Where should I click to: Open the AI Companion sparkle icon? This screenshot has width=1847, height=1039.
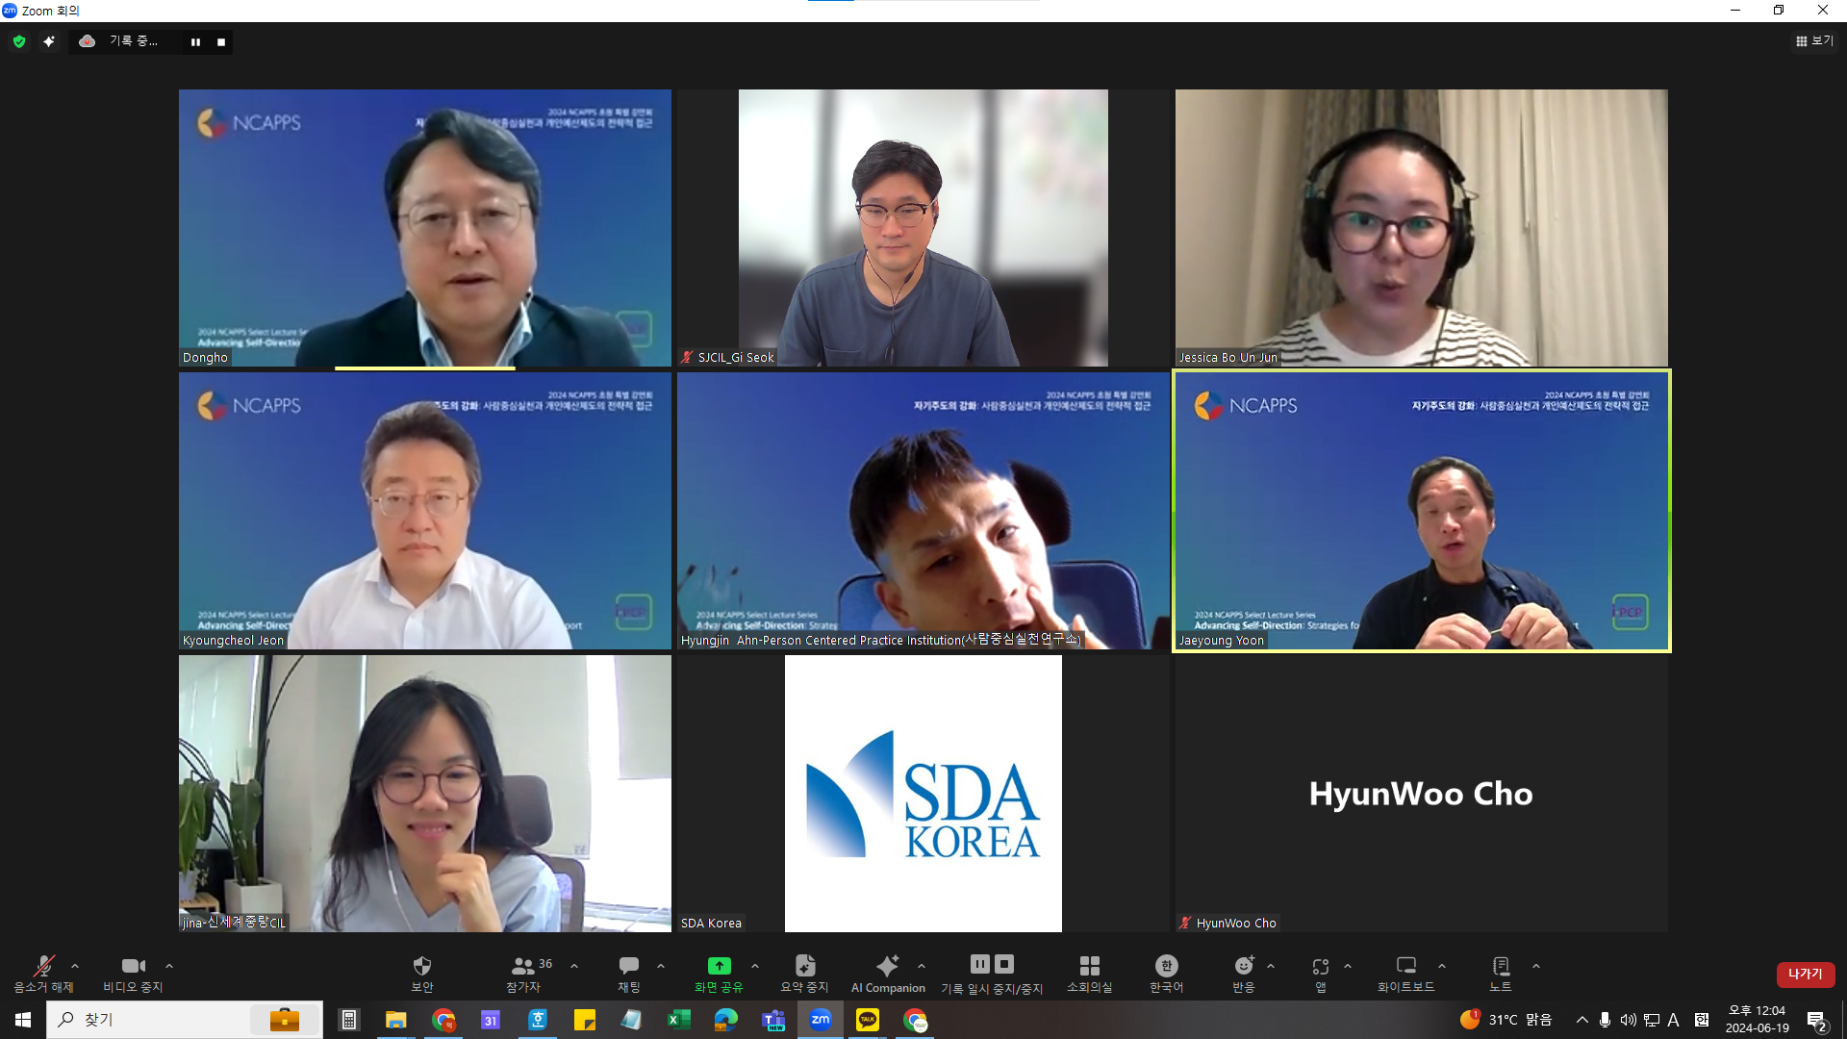coord(887,966)
